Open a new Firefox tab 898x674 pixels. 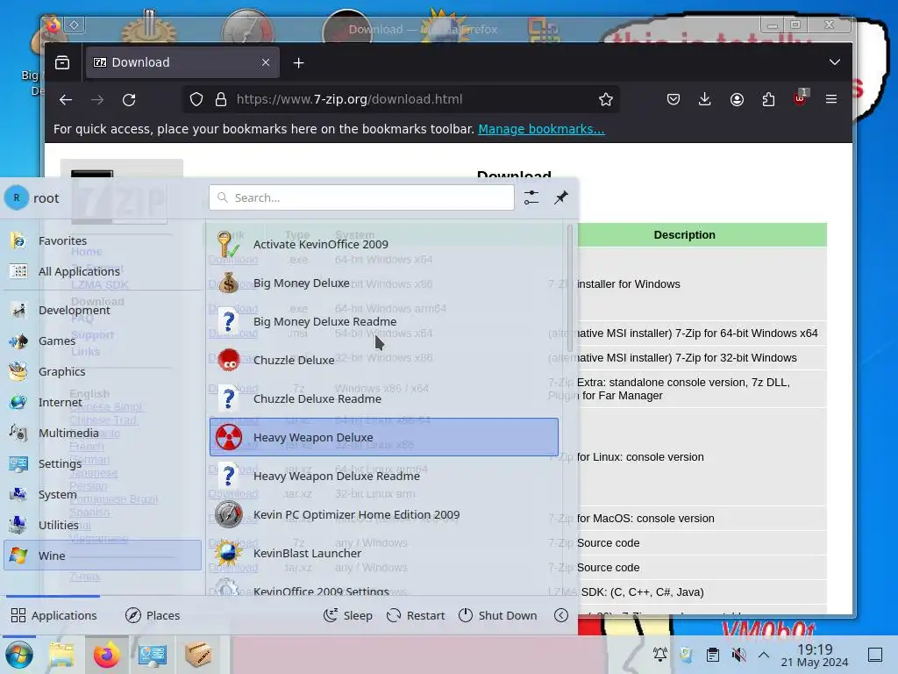pos(298,63)
